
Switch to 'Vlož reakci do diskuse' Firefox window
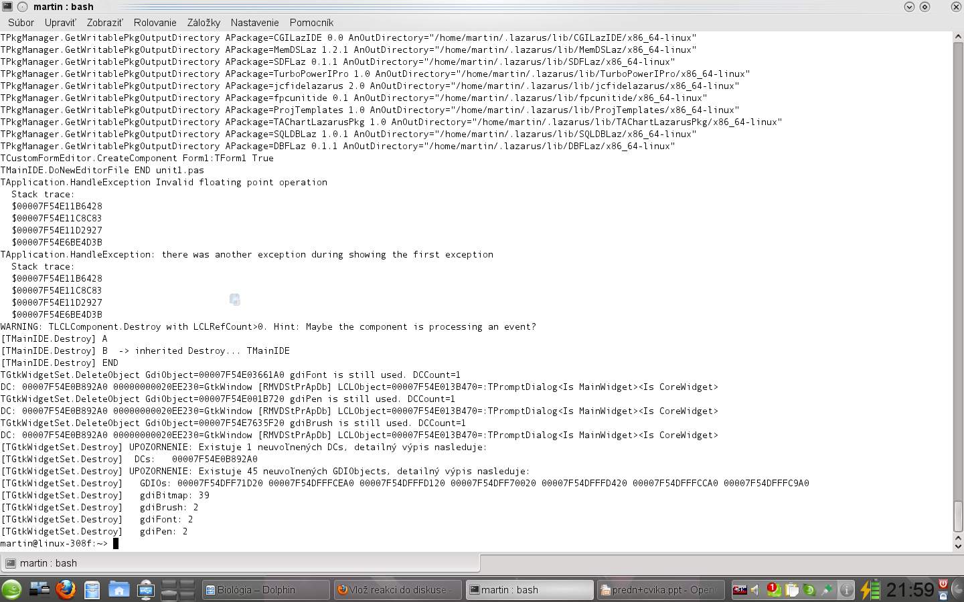click(x=398, y=590)
